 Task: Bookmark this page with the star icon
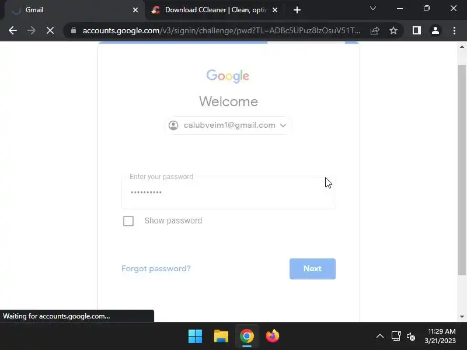(x=393, y=30)
